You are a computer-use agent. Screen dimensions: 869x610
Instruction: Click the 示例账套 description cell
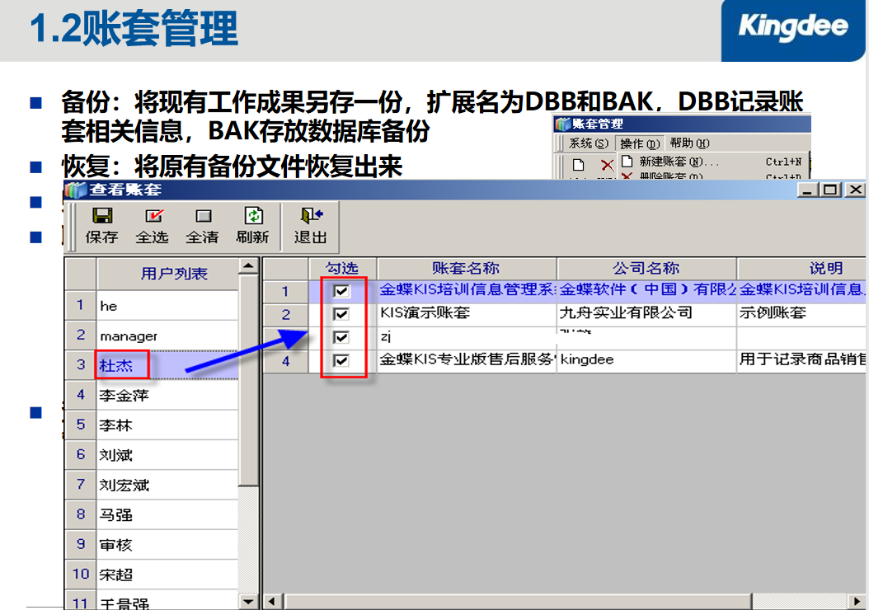[x=801, y=314]
